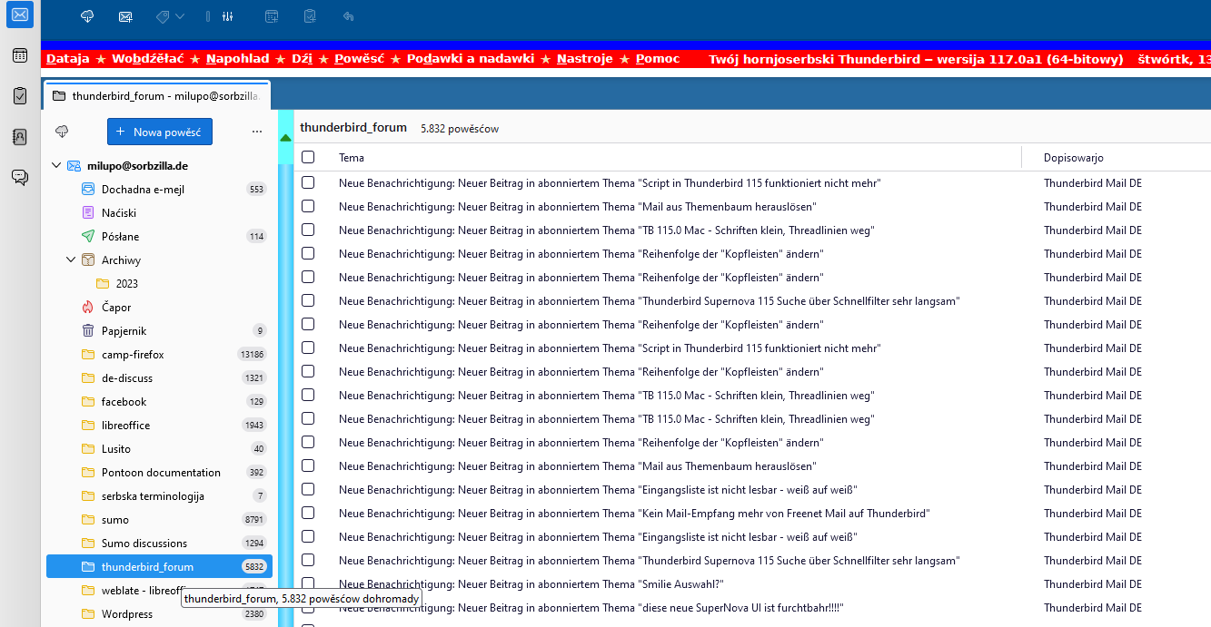The width and height of the screenshot is (1211, 627).
Task: Open the Mail space icon
Action: (20, 15)
